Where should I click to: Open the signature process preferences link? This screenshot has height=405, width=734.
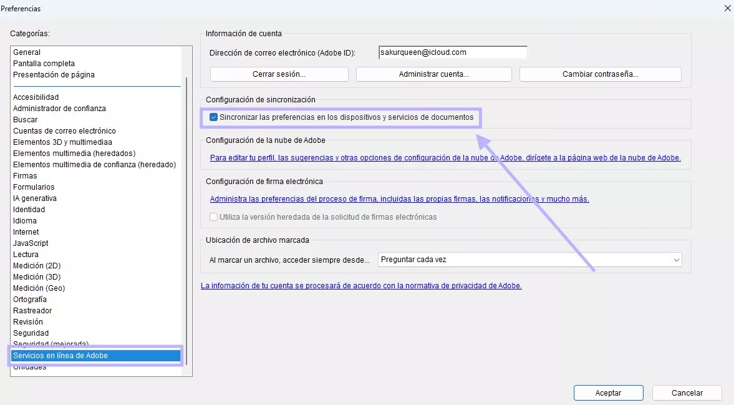pos(399,199)
